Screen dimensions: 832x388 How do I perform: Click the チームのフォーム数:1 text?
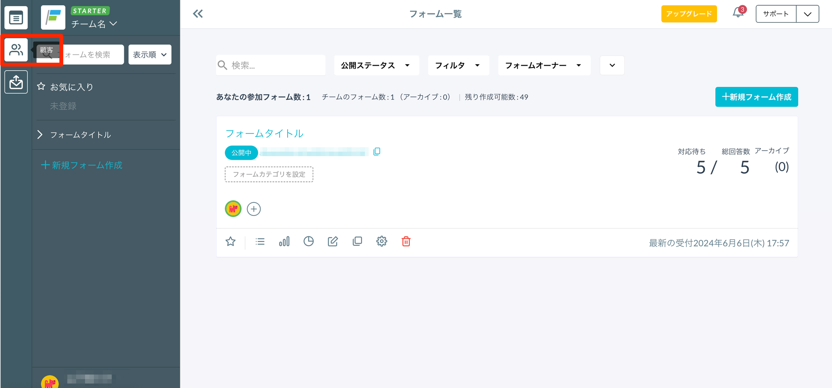pyautogui.click(x=358, y=97)
